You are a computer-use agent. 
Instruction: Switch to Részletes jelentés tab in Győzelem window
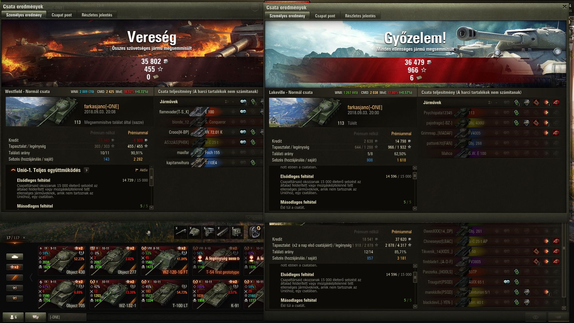(x=360, y=16)
